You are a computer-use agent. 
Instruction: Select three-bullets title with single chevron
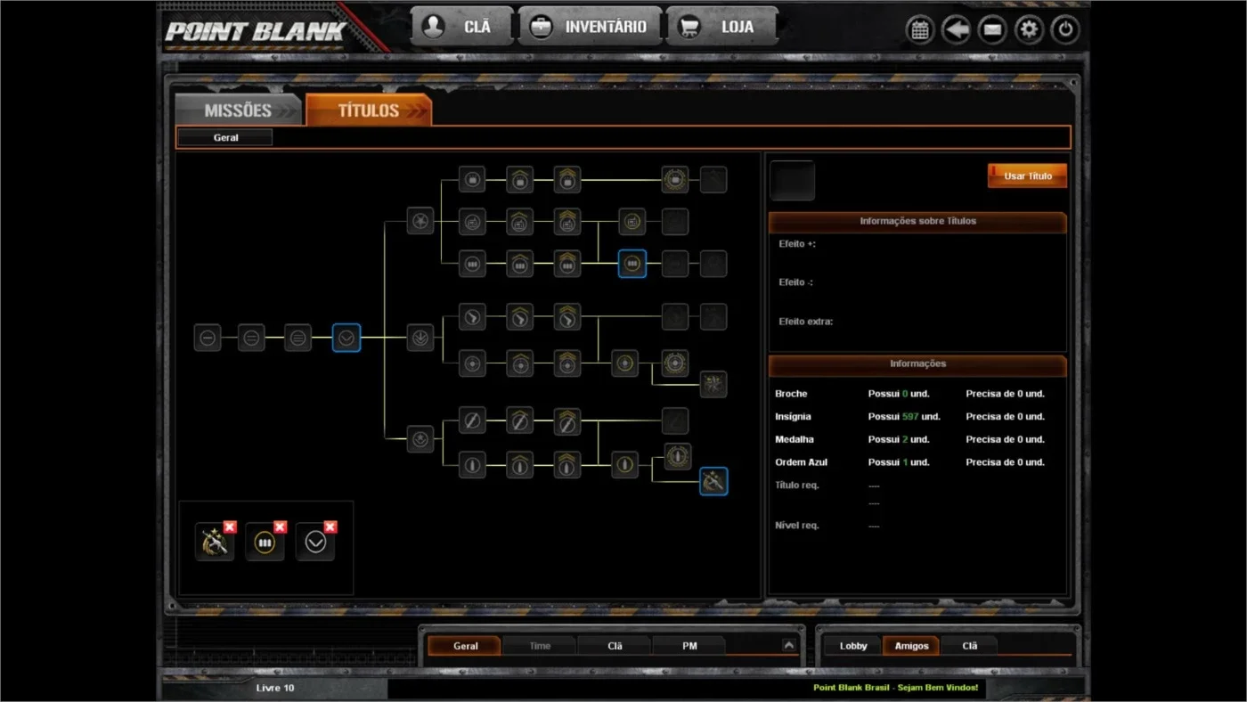click(x=520, y=264)
